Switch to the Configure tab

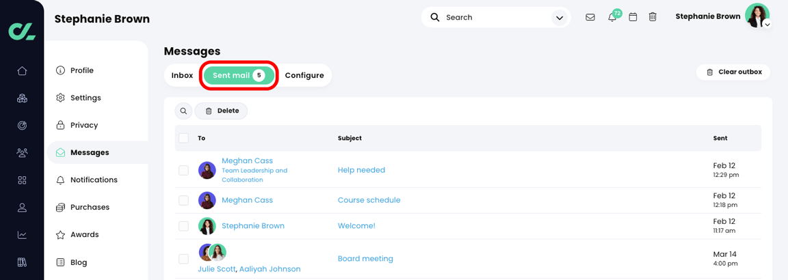tap(304, 75)
